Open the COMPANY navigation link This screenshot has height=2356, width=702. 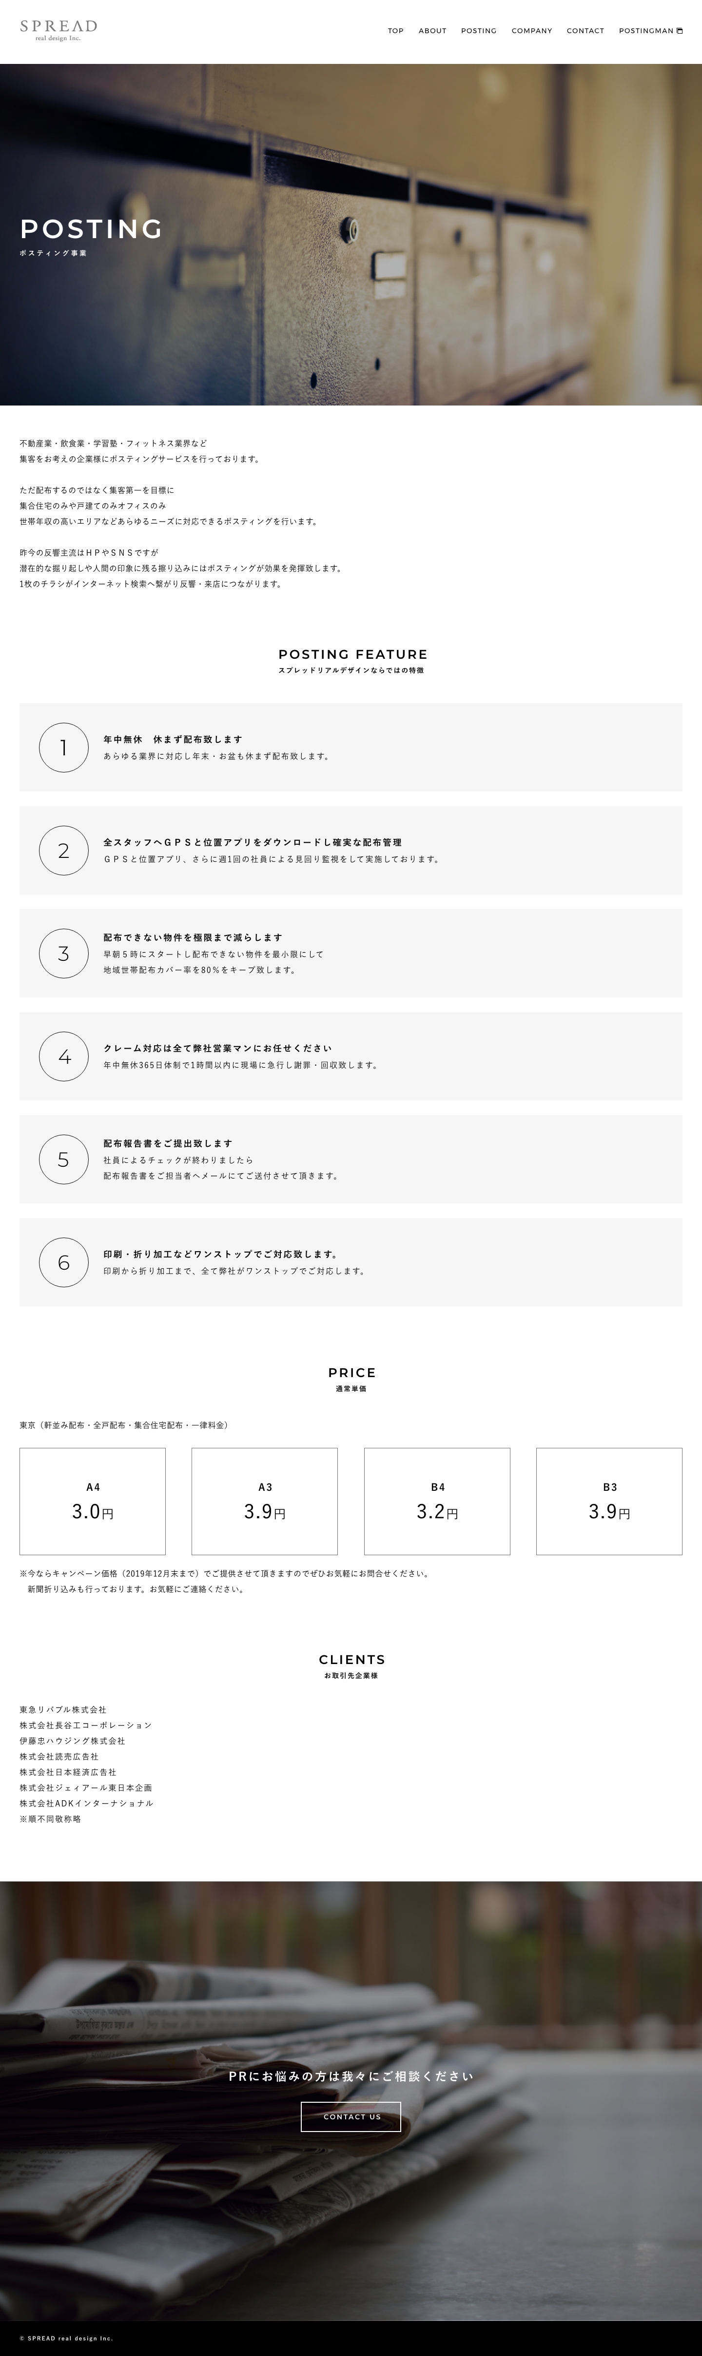coord(532,31)
